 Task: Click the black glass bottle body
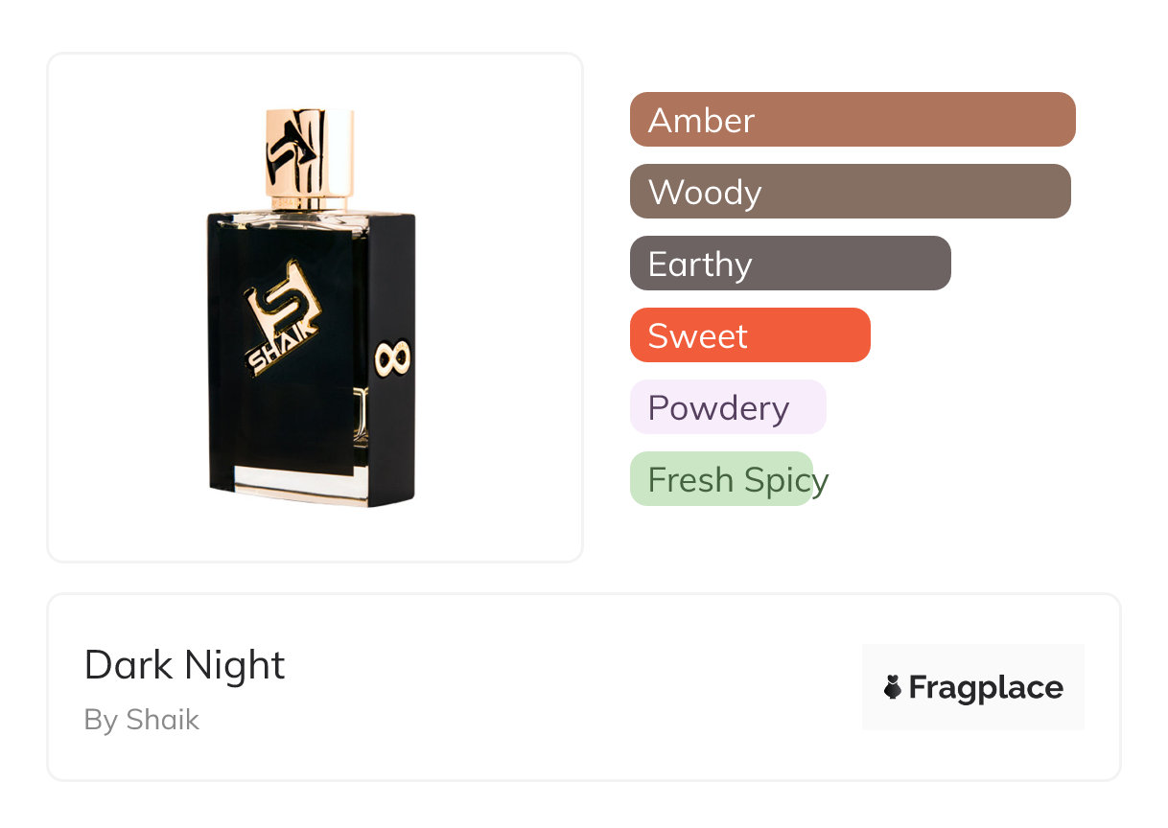coord(288,422)
